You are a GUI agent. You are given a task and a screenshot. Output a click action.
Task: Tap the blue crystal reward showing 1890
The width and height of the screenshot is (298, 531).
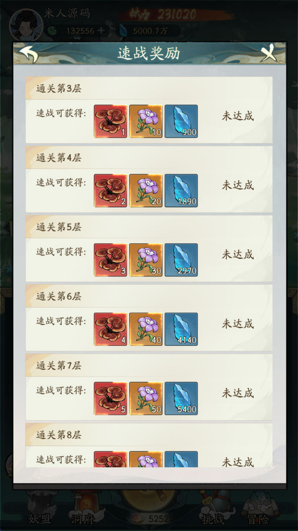[181, 191]
